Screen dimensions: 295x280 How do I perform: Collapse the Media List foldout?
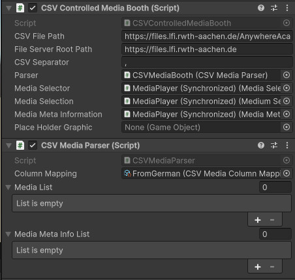(8, 188)
